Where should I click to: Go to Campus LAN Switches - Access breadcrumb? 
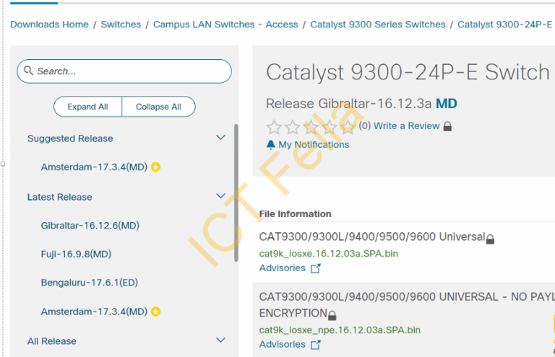(225, 25)
